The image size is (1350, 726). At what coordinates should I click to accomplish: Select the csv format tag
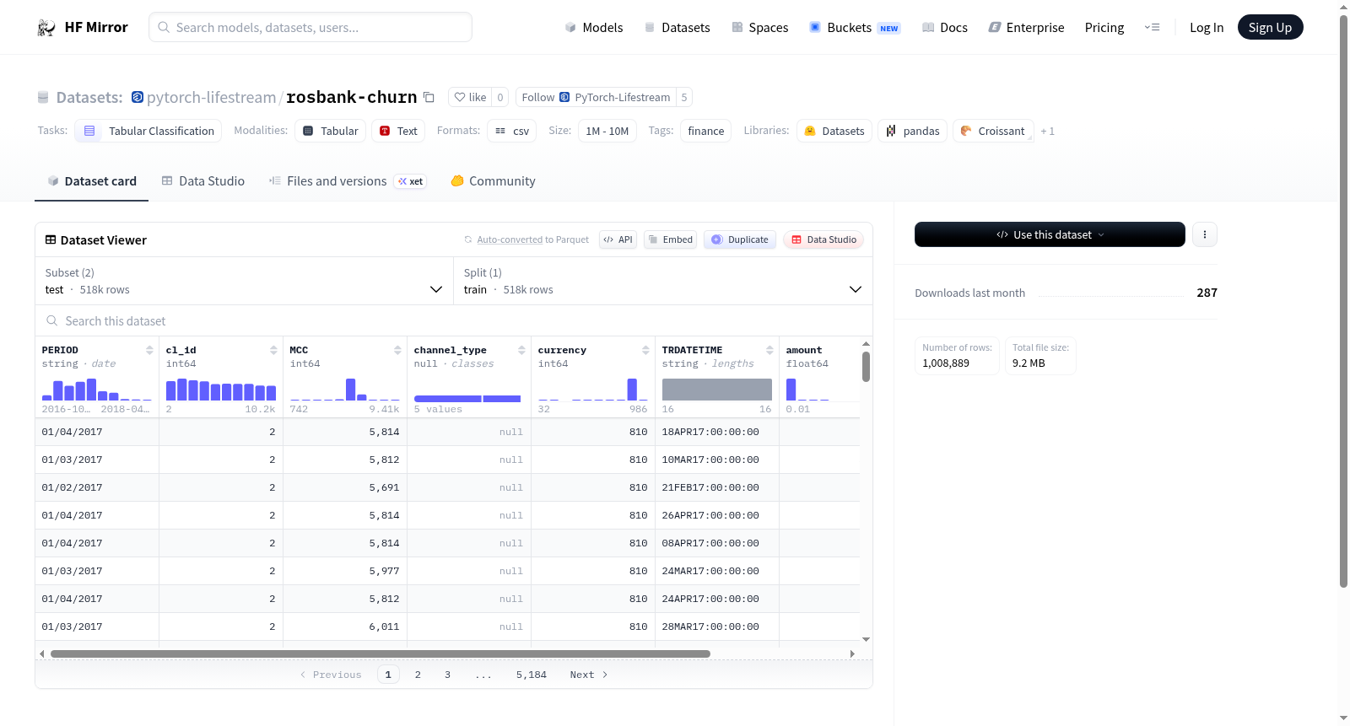pos(512,131)
